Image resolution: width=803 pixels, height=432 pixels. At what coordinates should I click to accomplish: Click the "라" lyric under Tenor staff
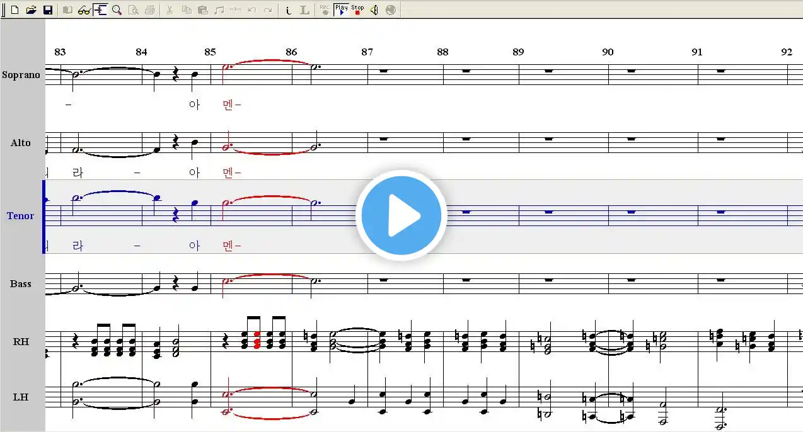pyautogui.click(x=78, y=246)
